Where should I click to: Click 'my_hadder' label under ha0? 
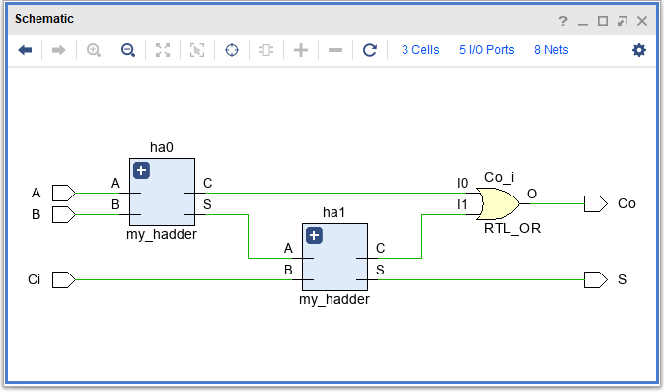click(x=162, y=234)
